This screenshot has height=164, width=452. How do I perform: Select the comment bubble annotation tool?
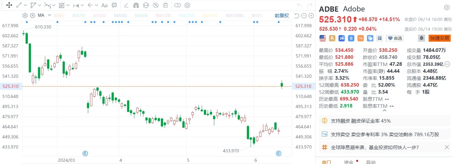coord(114,5)
